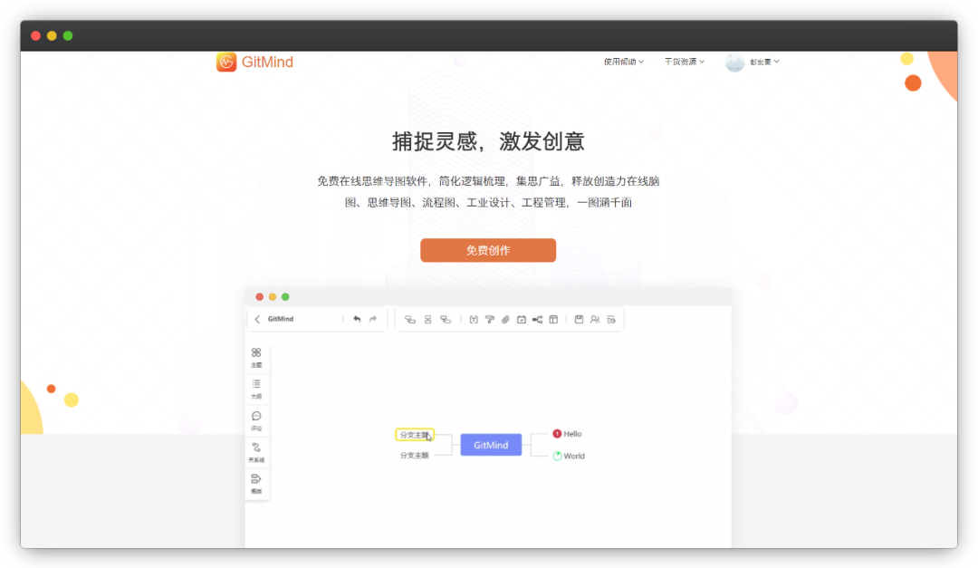Click the green progress circle marker
This screenshot has height=568, width=978.
pyautogui.click(x=557, y=457)
